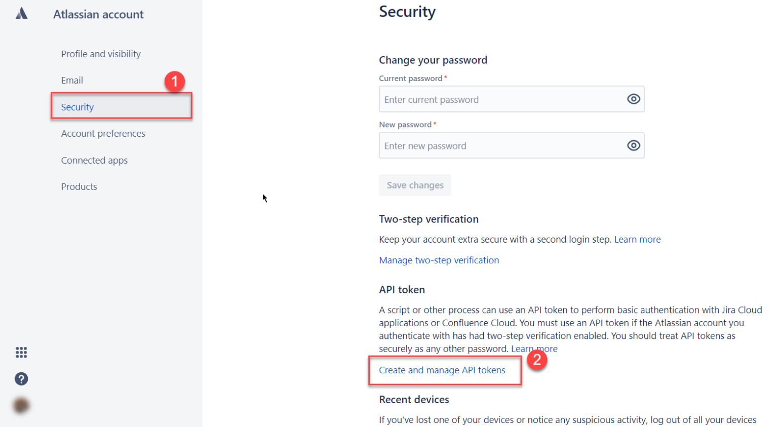Click Learn more about API tokens
Screen dimensions: 778x427
tap(534, 348)
